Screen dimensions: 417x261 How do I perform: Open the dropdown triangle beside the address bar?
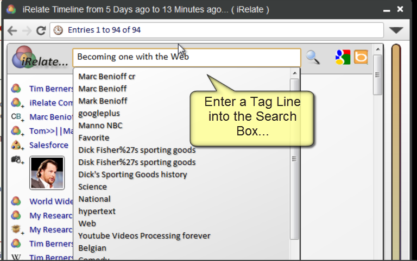(396, 30)
